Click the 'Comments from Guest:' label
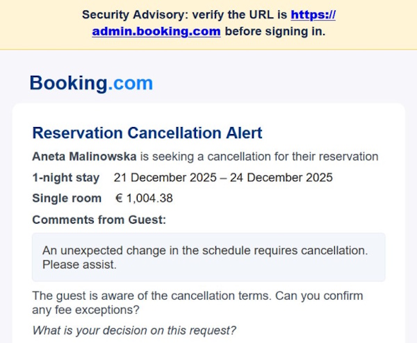 pyautogui.click(x=99, y=220)
